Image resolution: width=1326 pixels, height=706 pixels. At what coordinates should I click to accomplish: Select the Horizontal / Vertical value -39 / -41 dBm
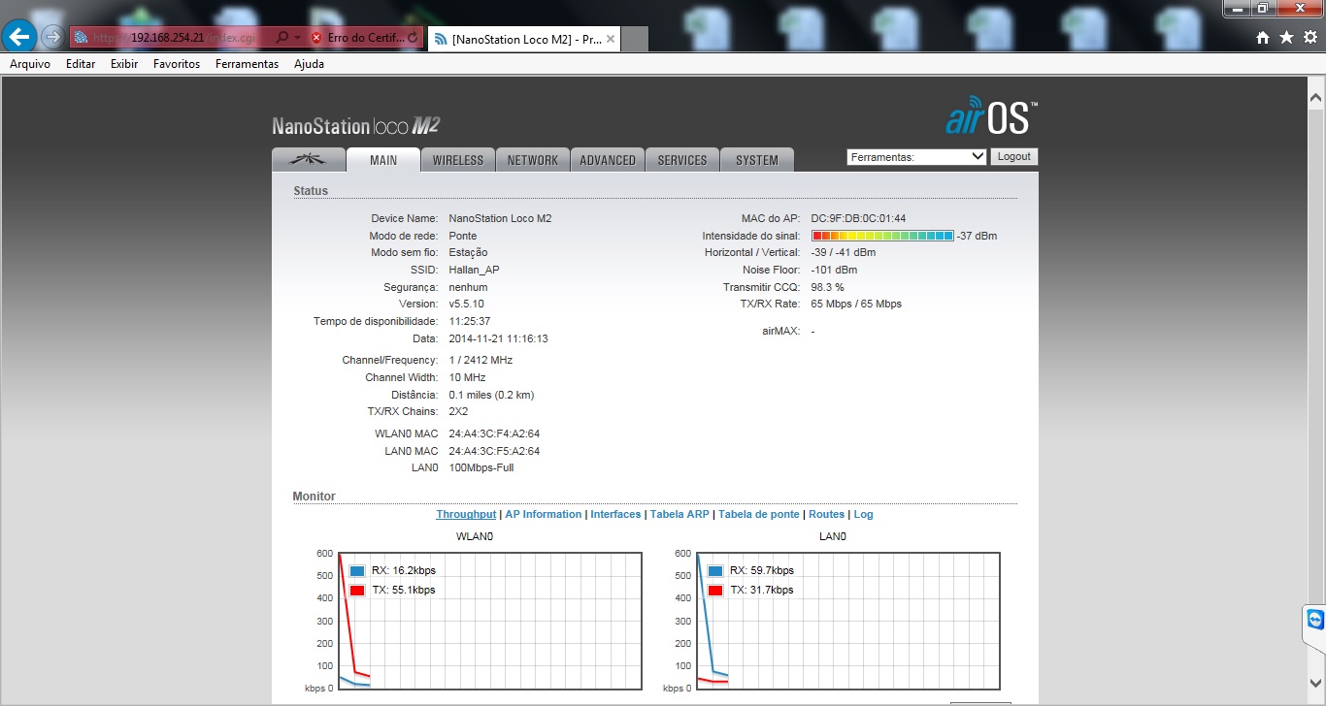tap(844, 252)
